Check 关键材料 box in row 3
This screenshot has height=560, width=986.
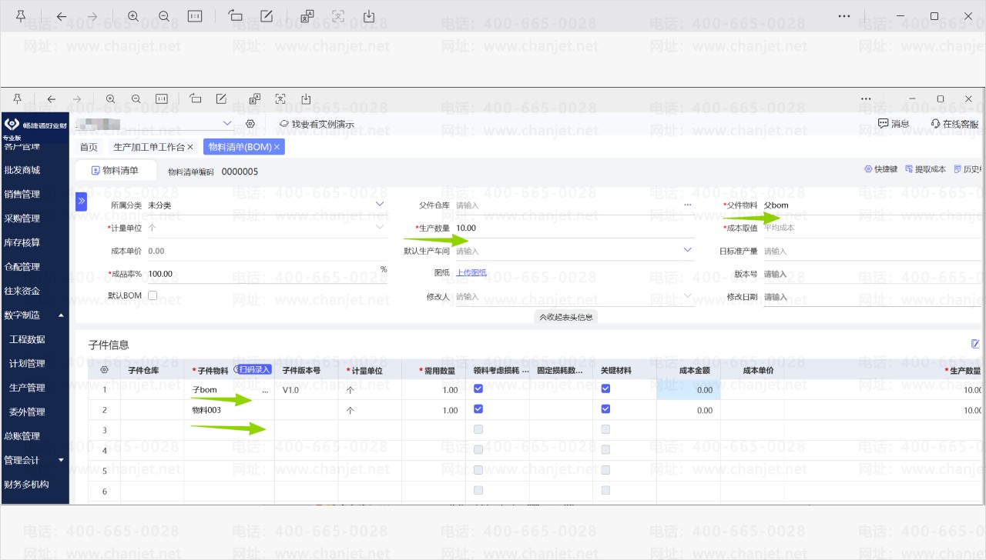pos(605,429)
